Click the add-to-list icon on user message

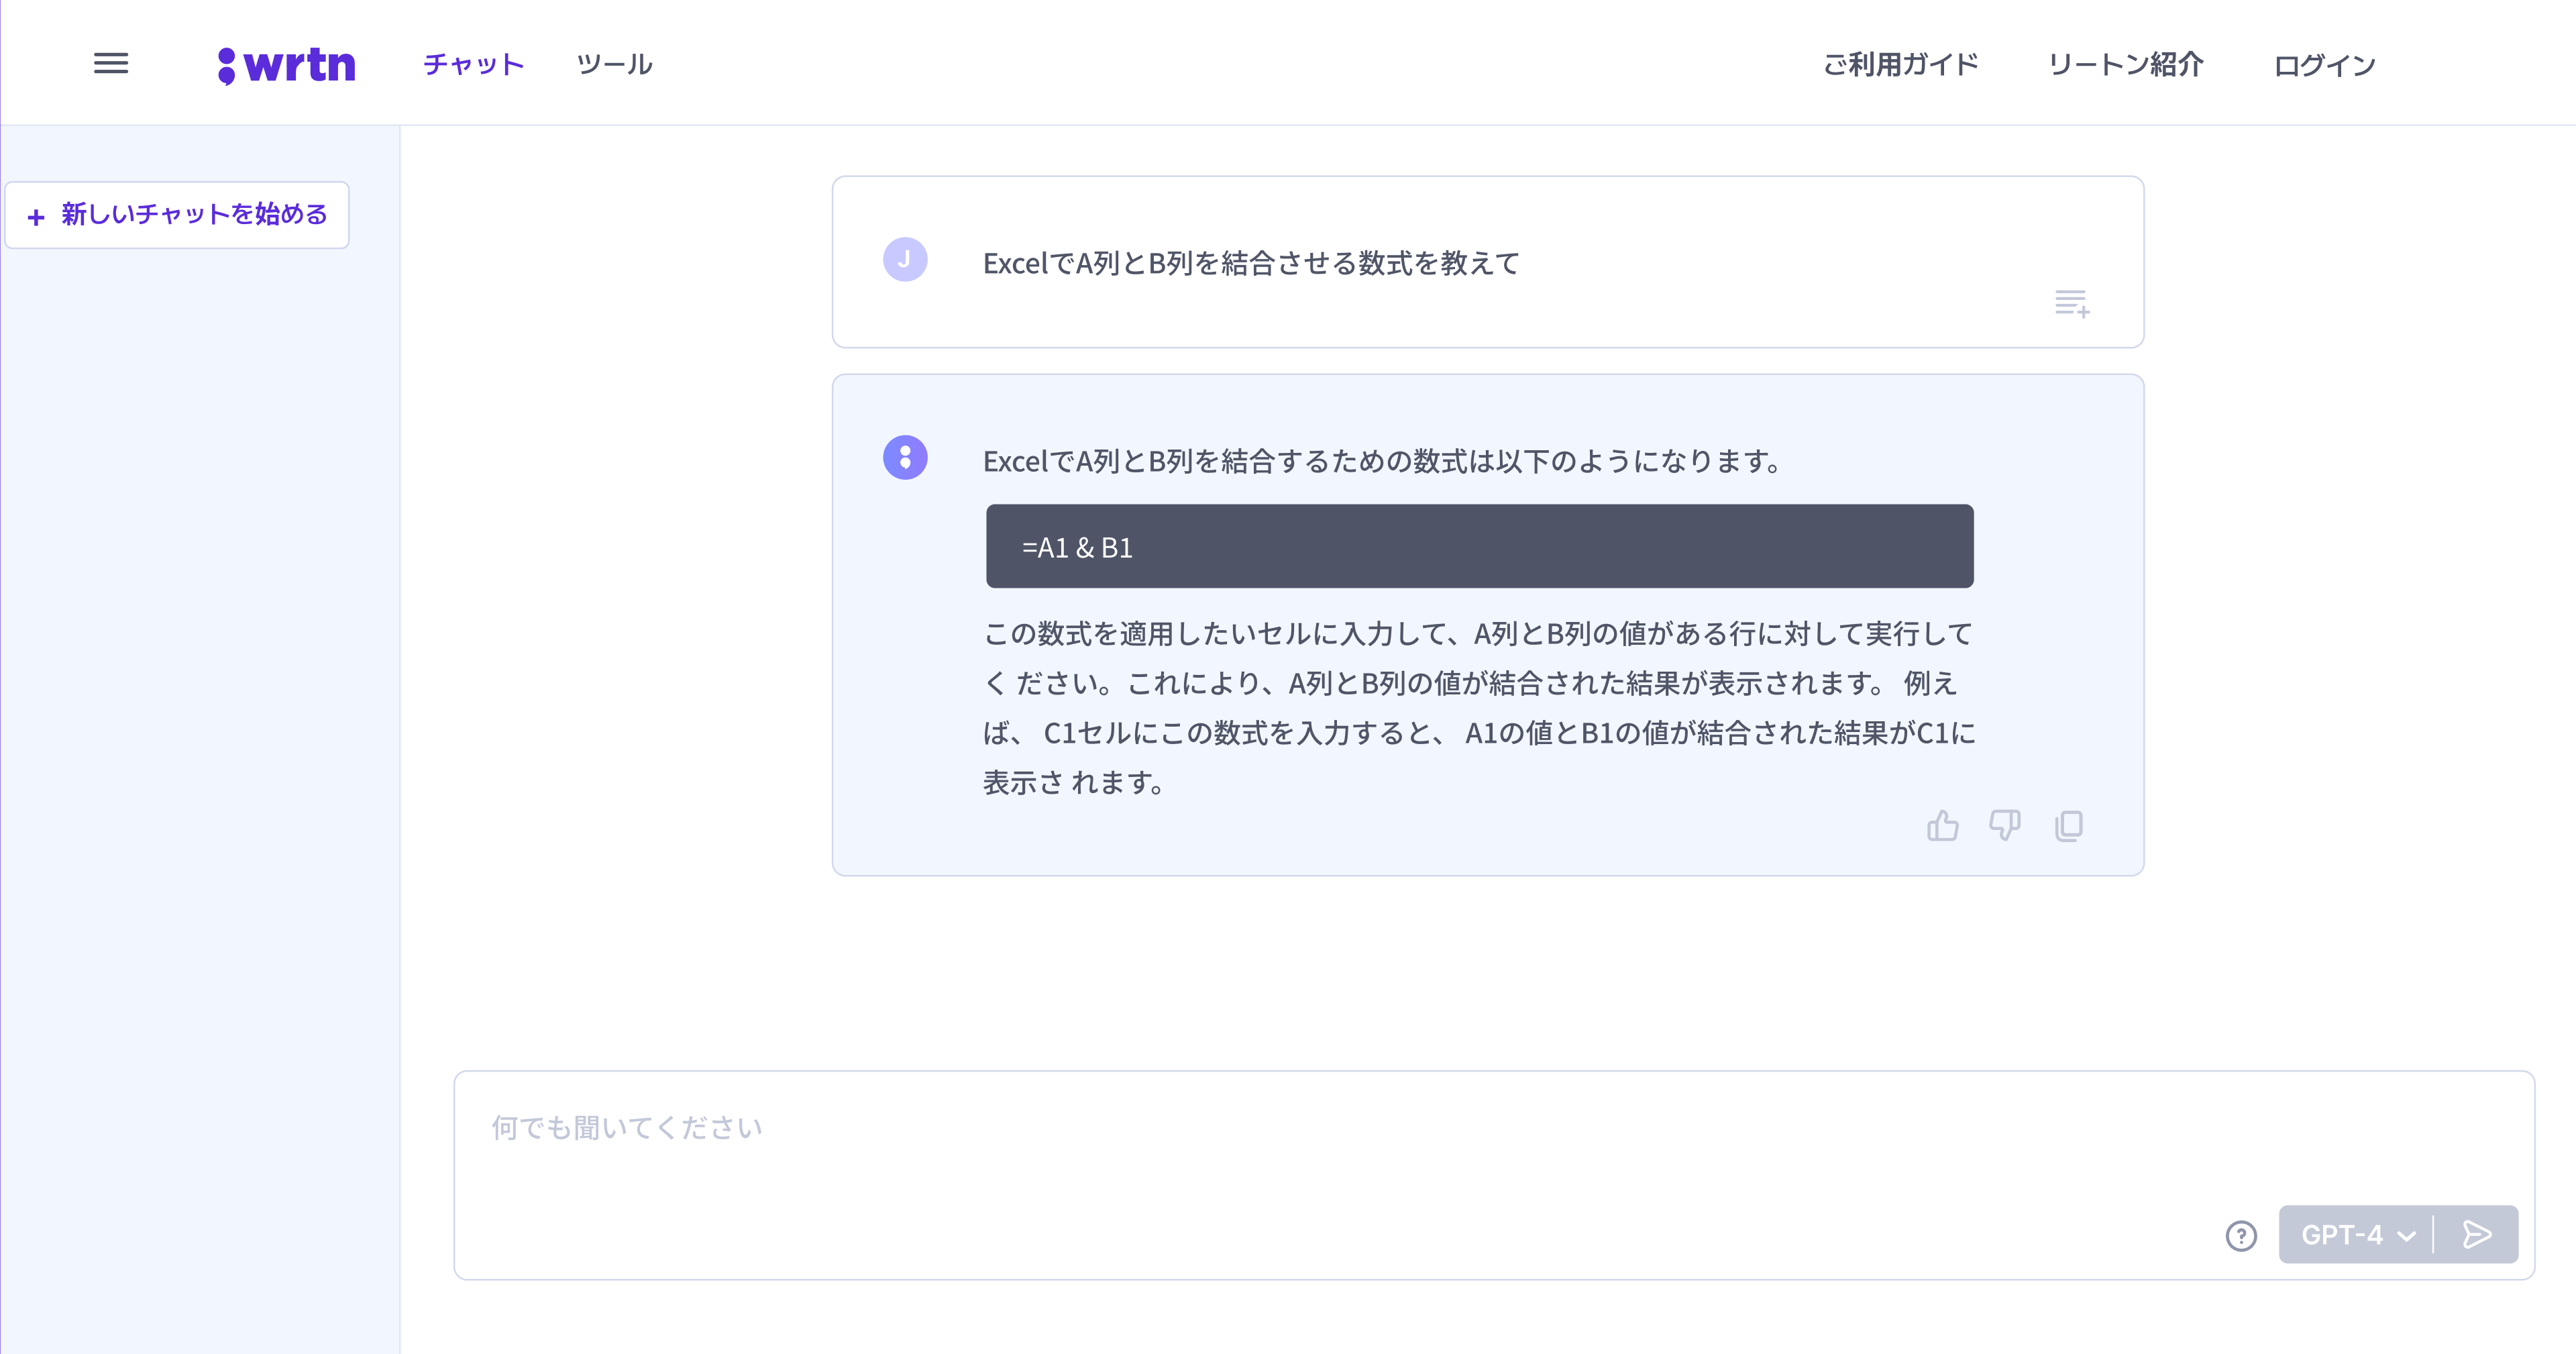pos(2071,302)
